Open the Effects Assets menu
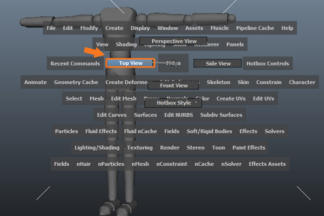The width and height of the screenshot is (324, 216). click(x=267, y=164)
